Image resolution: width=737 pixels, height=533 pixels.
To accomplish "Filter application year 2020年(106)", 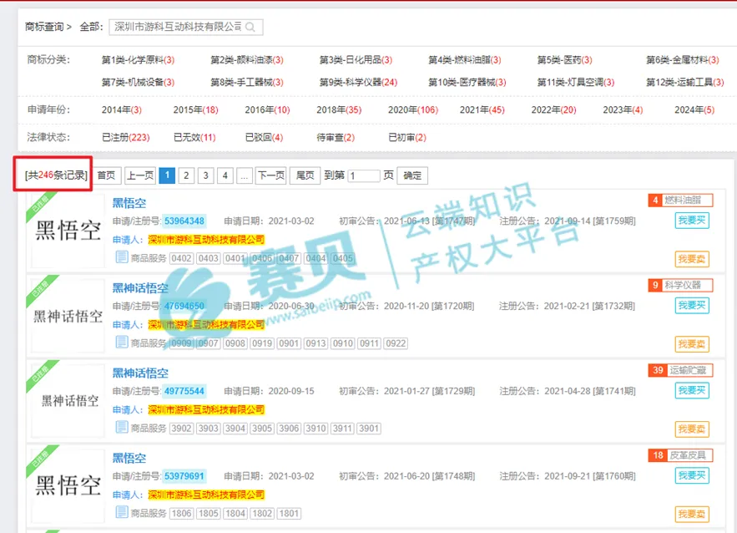I will [412, 109].
